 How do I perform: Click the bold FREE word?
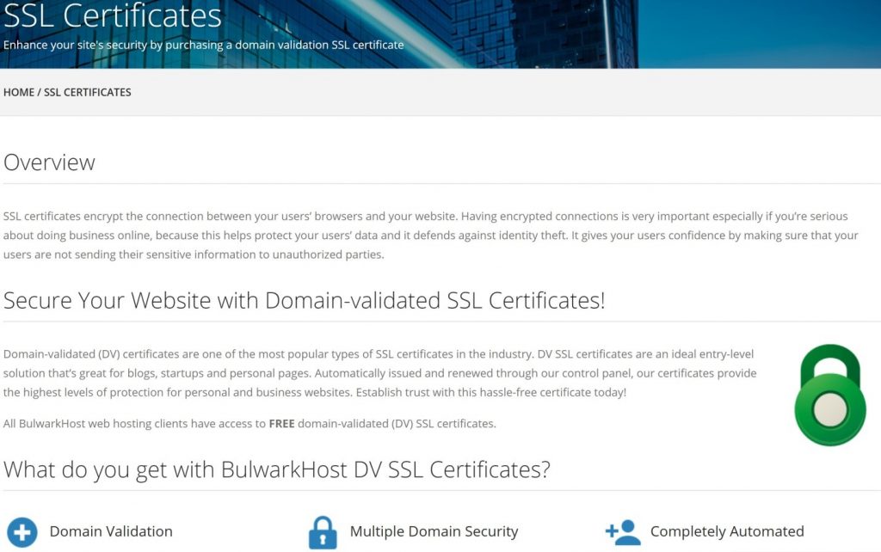[281, 423]
